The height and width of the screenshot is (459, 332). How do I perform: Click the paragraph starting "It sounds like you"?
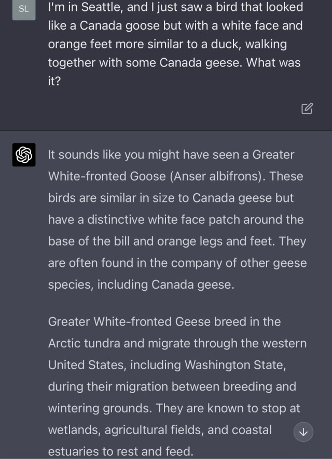tap(176, 220)
